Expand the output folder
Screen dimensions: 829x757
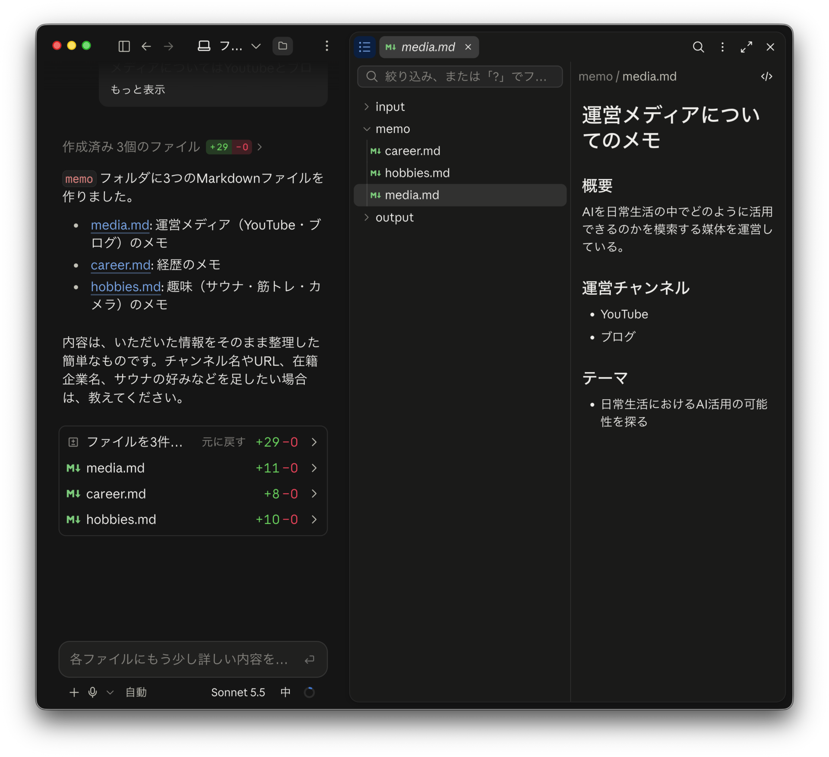tap(460, 217)
